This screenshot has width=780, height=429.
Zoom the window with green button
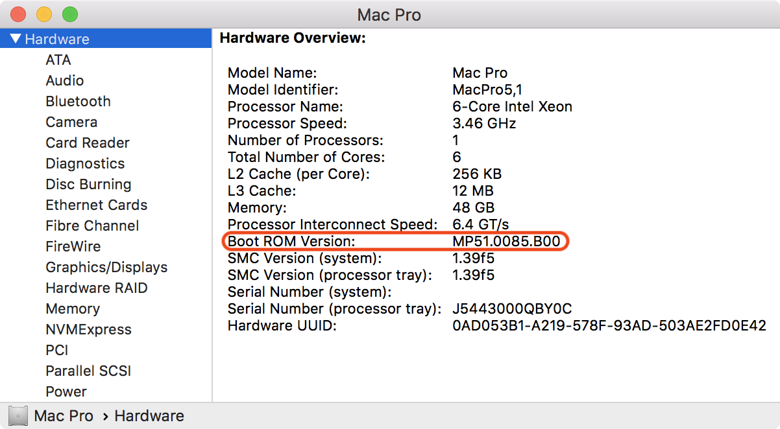point(70,14)
